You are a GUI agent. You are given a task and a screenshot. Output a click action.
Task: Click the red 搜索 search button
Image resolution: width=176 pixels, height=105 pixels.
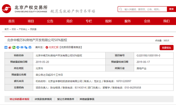(x=172, y=9)
